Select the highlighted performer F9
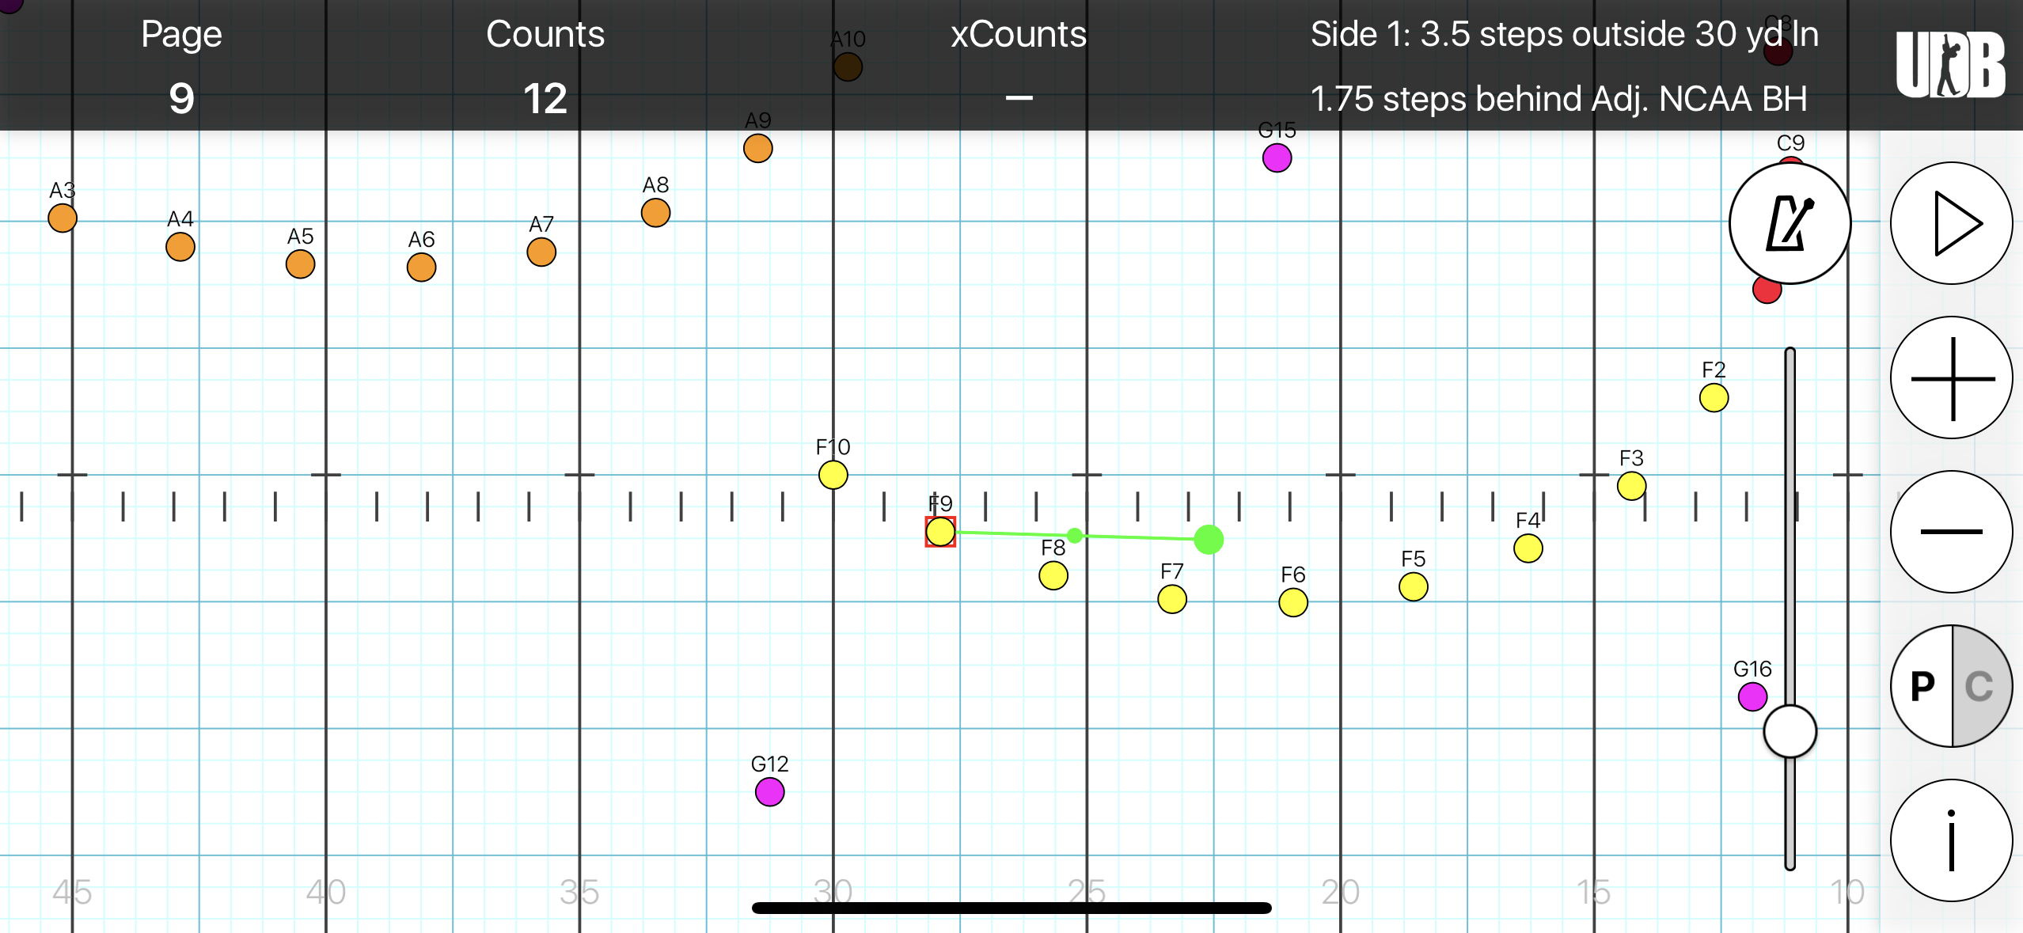The image size is (2023, 933). click(940, 532)
